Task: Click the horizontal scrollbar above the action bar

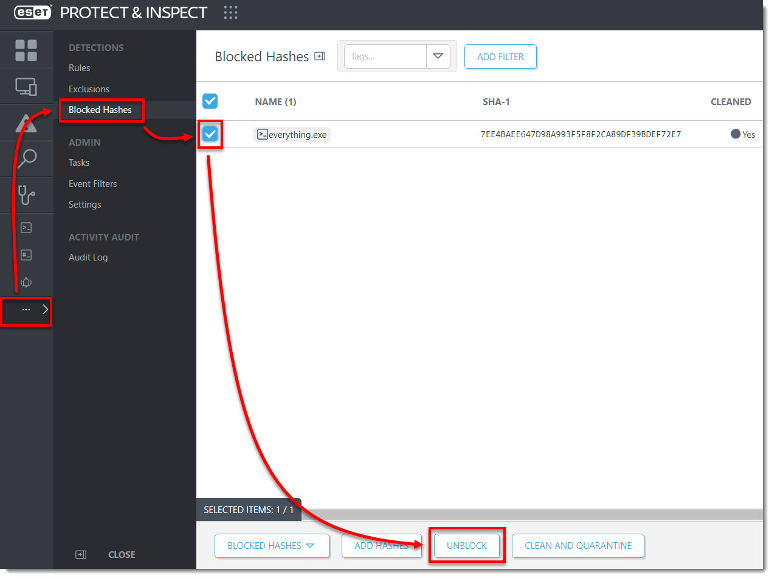Action: 532,515
